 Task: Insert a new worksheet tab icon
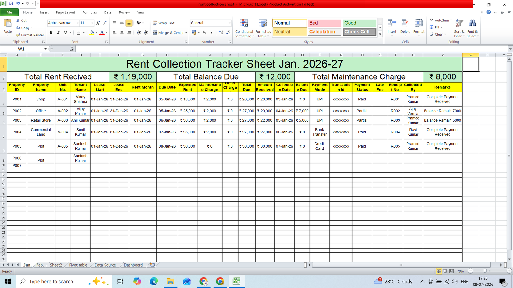(152, 265)
